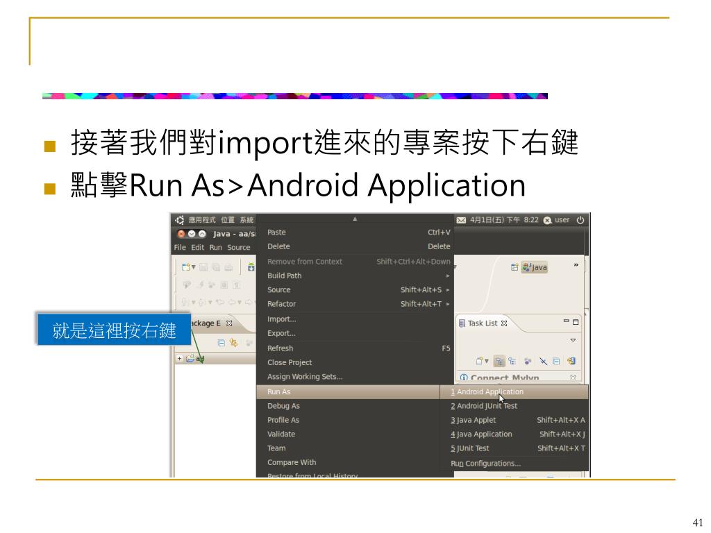
Task: Select 4 Java Application
Action: tap(515, 434)
